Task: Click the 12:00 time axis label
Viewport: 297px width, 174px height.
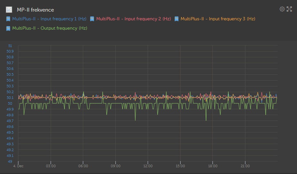Action: pos(148,166)
